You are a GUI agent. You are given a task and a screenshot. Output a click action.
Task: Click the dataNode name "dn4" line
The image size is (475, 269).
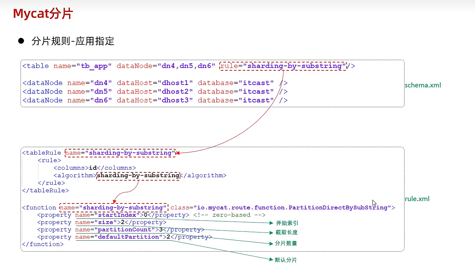pos(155,83)
